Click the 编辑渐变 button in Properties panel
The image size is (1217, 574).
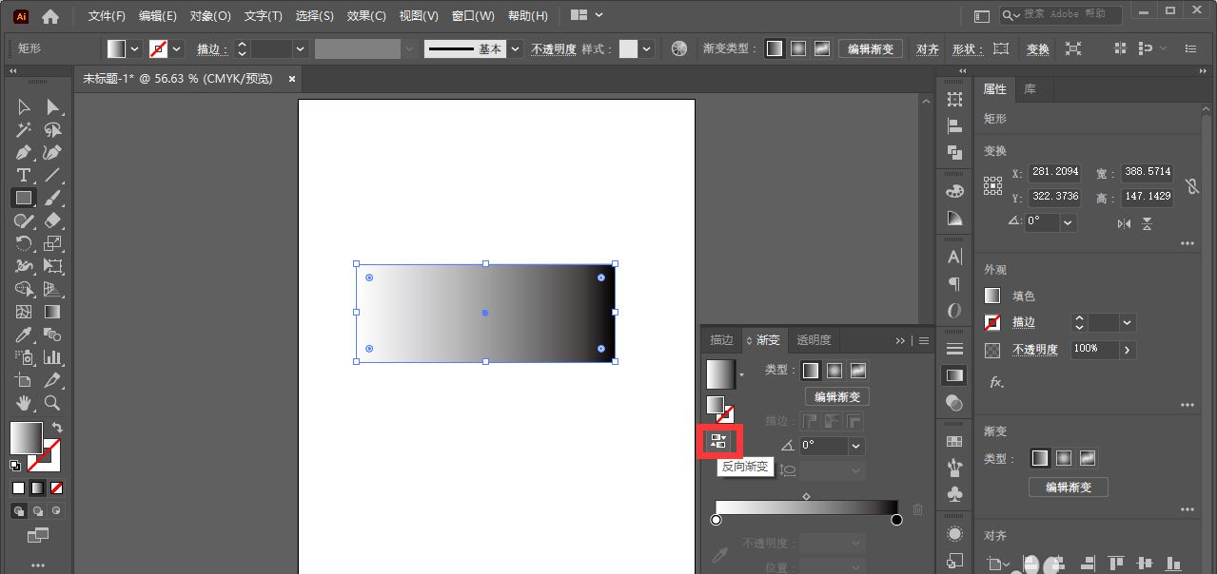coord(1068,487)
